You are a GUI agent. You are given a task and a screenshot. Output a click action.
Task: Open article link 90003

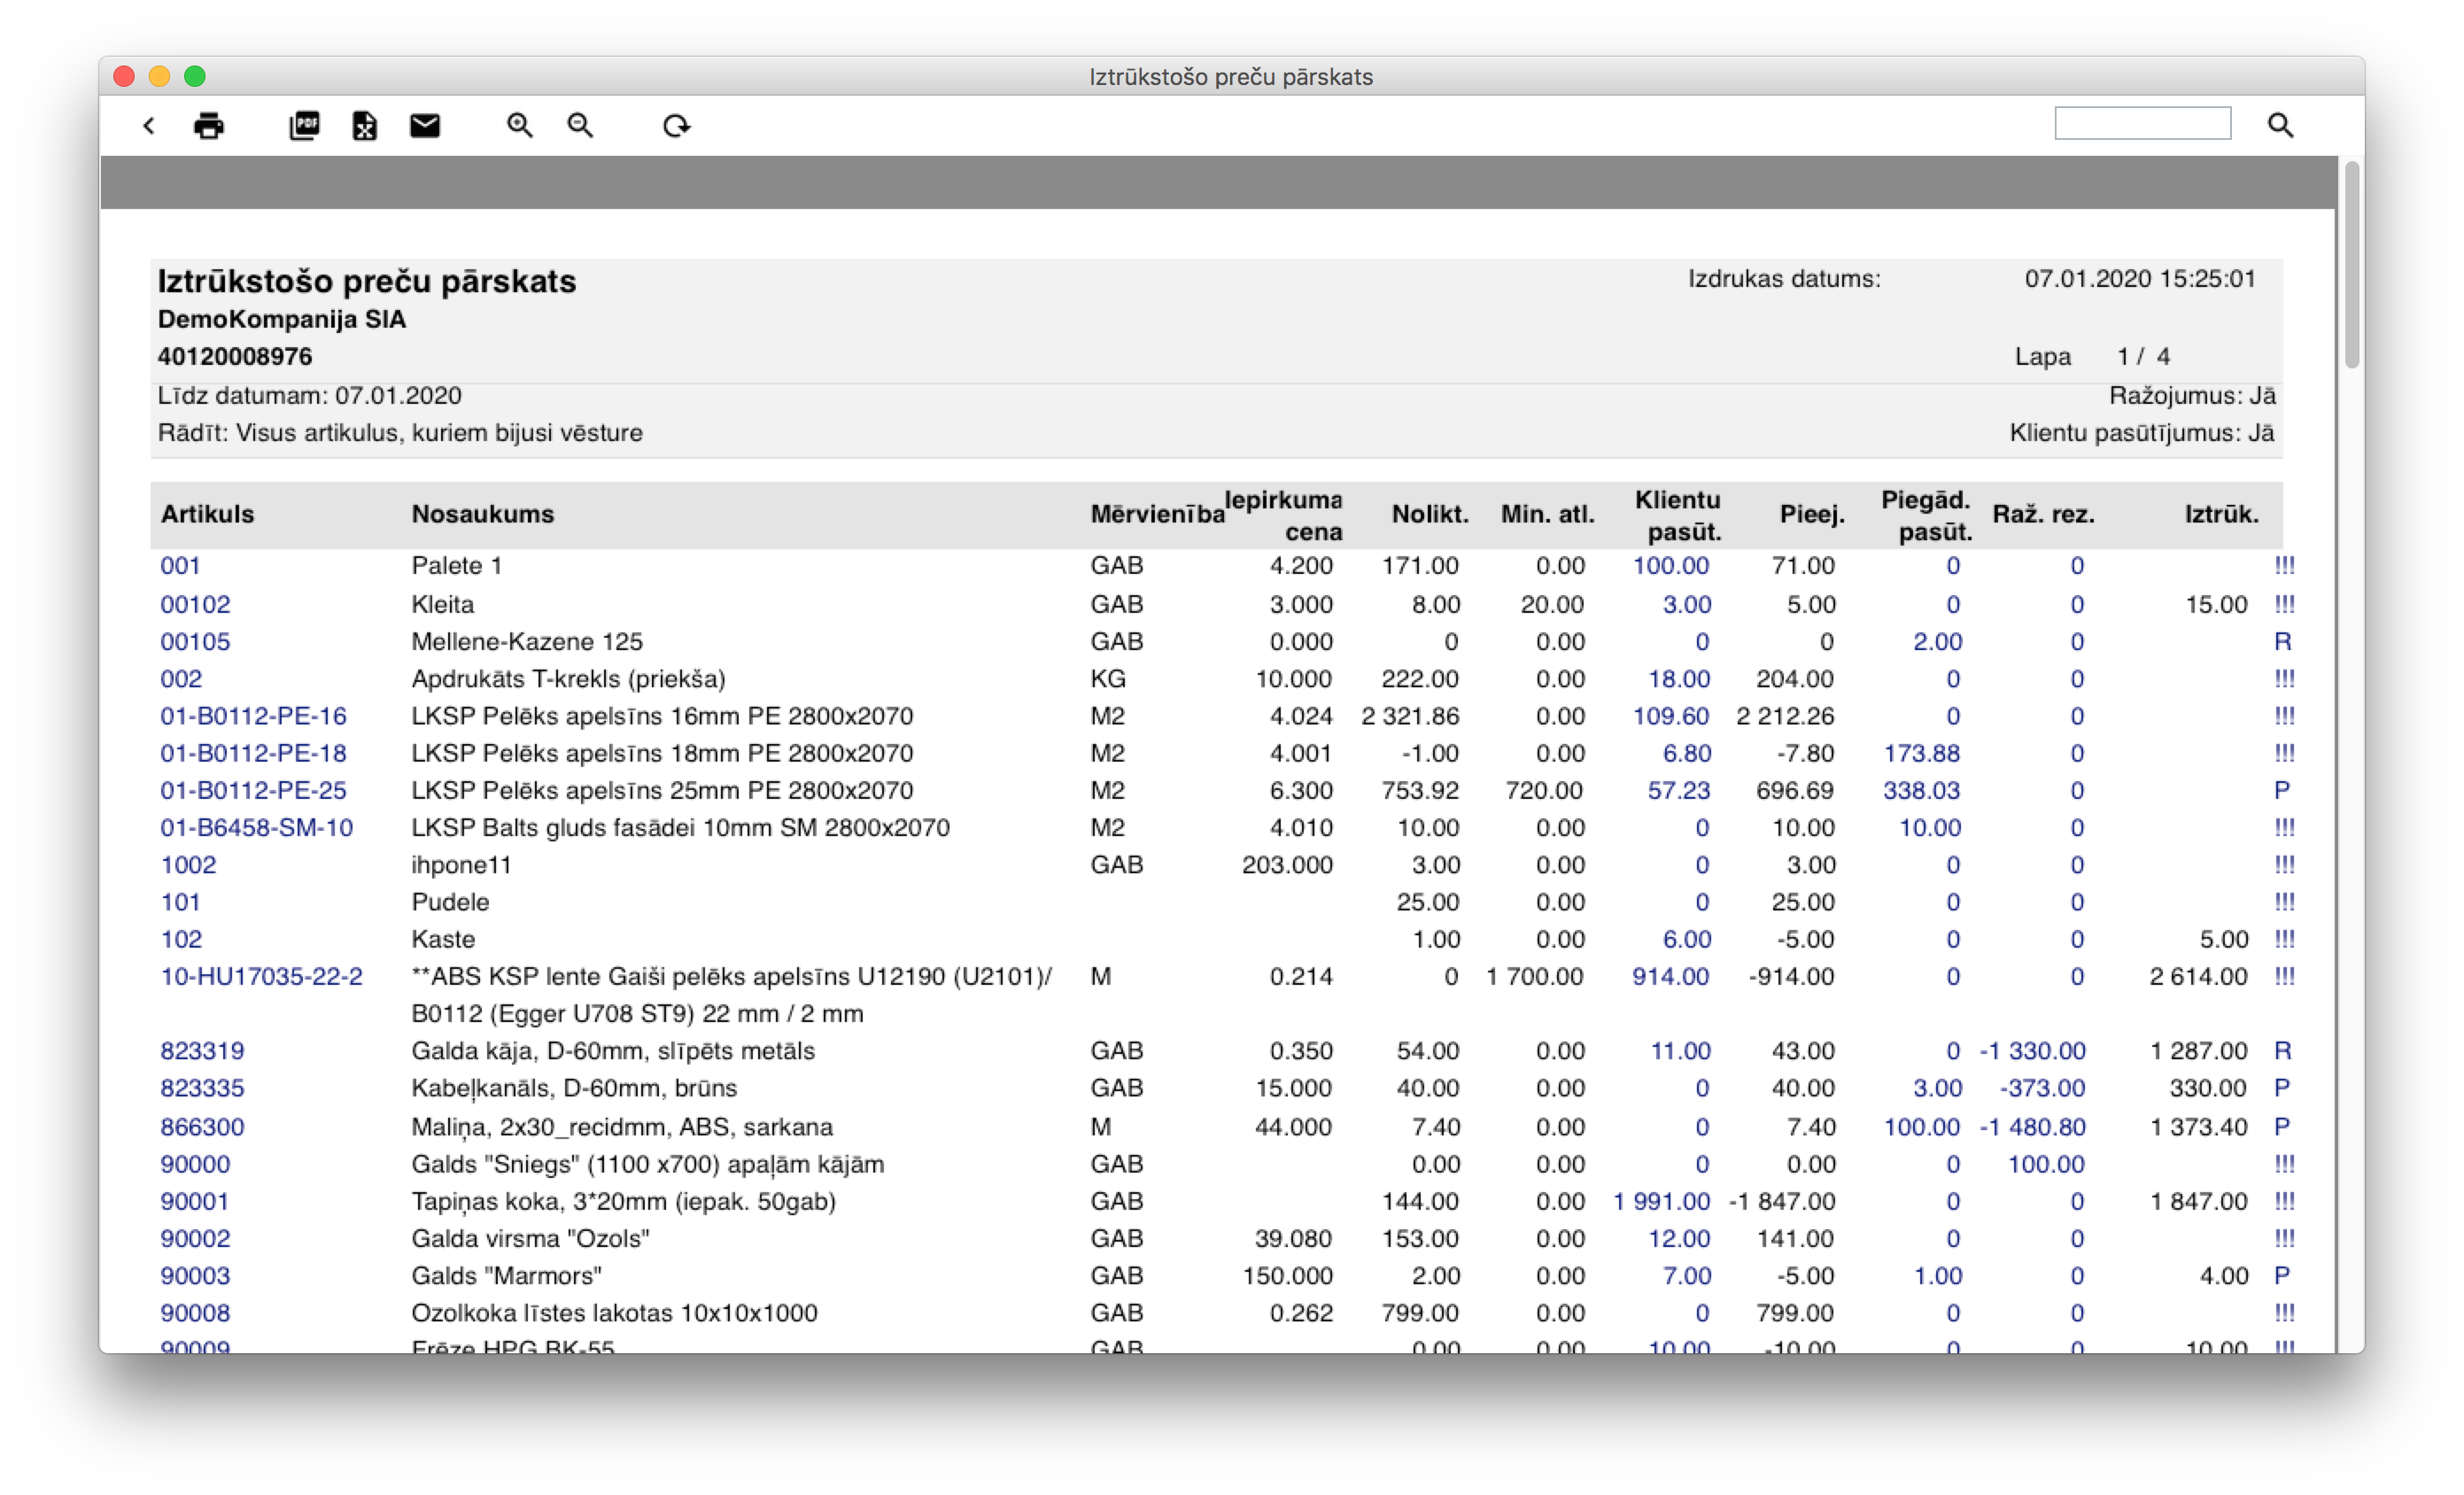[195, 1276]
